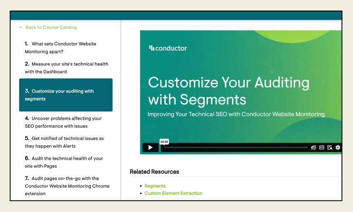The width and height of the screenshot is (353, 212).
Task: Click the slashed-lines icon in the player controls
Action: [x=313, y=147]
